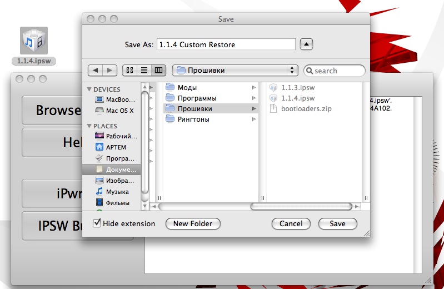Click the Cancel button

tap(291, 223)
